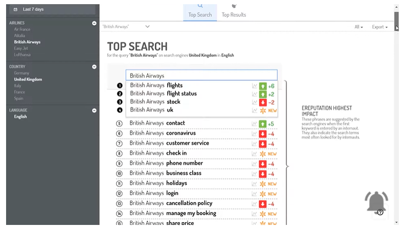This screenshot has height=231, width=405.
Task: Click the Top Search magnifier icon
Action: [x=200, y=6]
